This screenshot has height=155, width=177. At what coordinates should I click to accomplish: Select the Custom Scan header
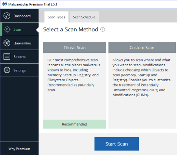click(142, 47)
